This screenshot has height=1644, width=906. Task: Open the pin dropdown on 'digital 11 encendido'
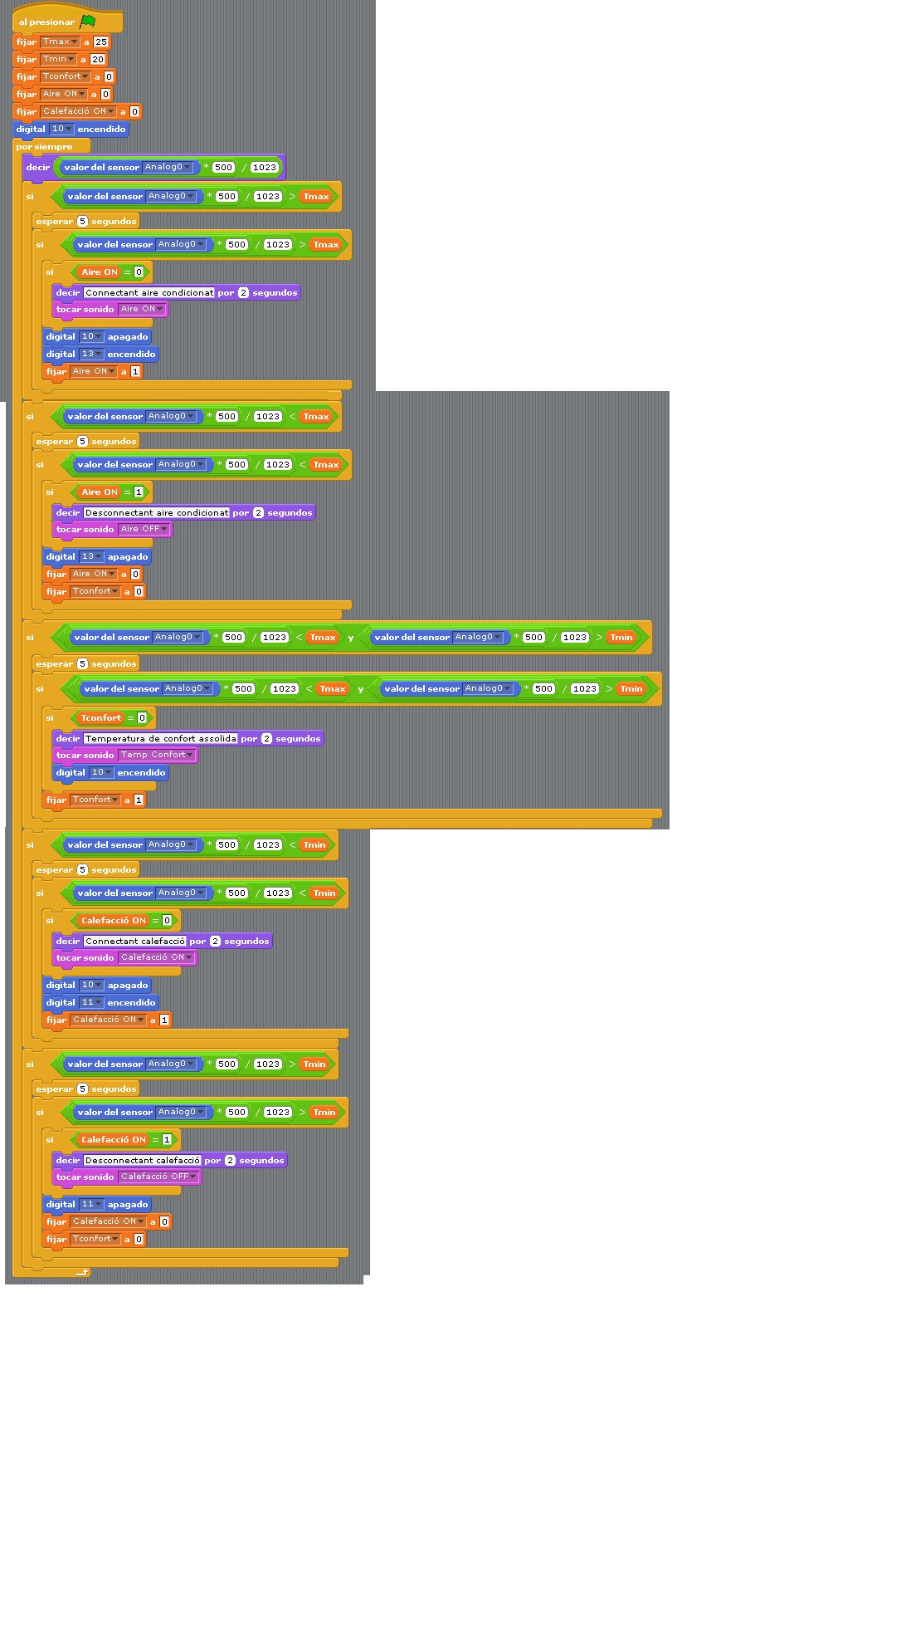(x=99, y=1002)
